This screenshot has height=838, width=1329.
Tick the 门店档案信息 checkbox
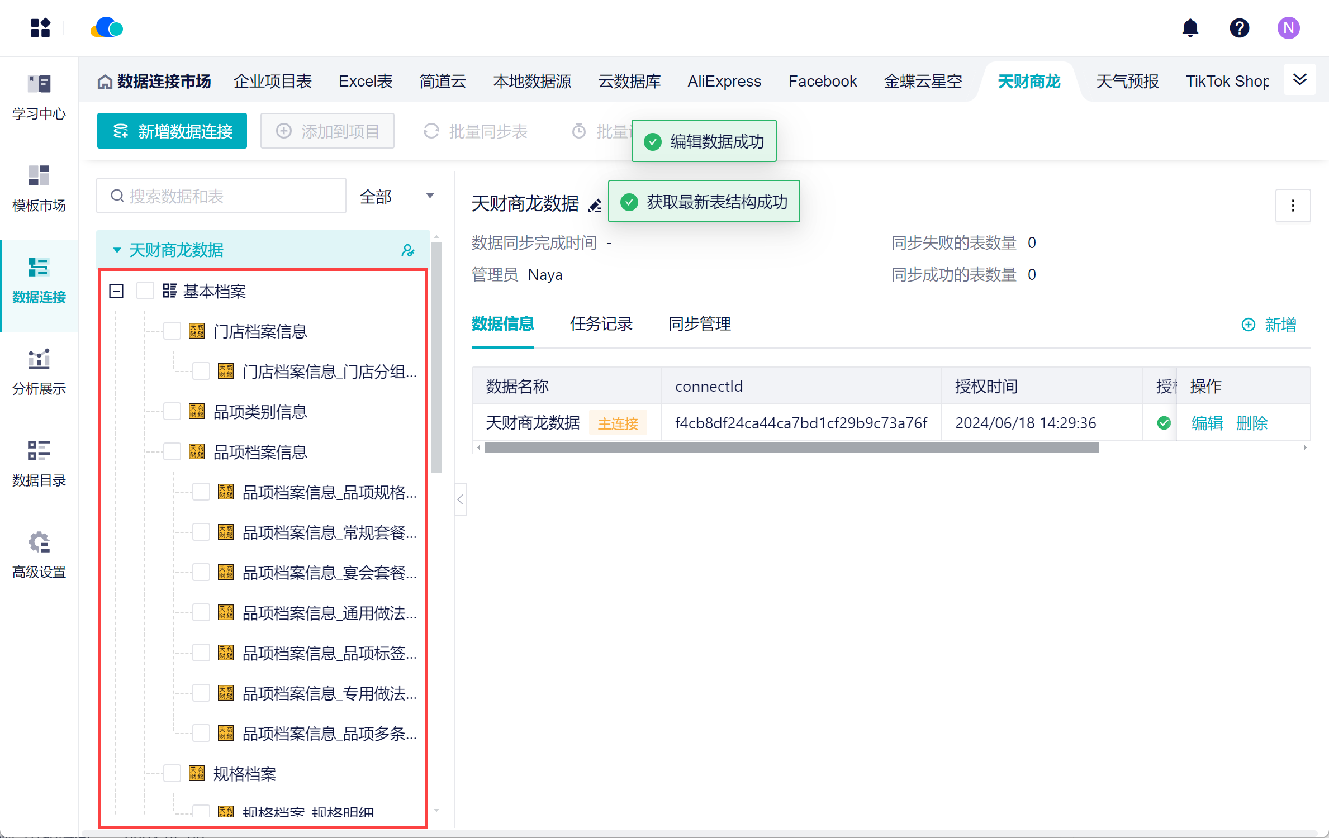pyautogui.click(x=172, y=331)
